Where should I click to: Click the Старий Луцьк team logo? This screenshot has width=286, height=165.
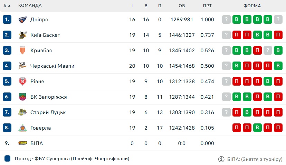pyautogui.click(x=22, y=112)
